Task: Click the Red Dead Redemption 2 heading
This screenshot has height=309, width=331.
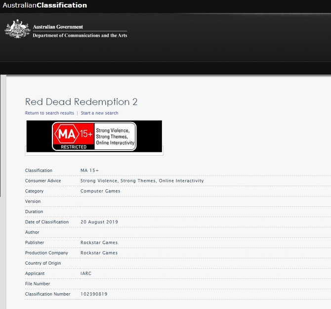Action: 82,102
